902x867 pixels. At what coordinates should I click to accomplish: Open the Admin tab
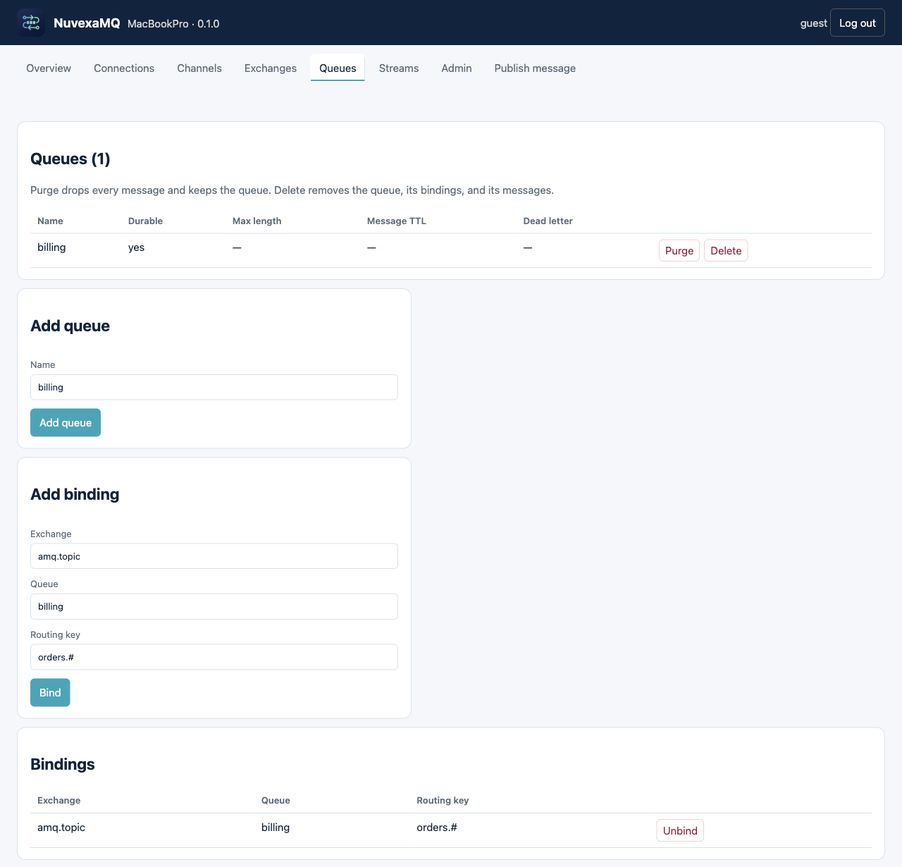[457, 68]
